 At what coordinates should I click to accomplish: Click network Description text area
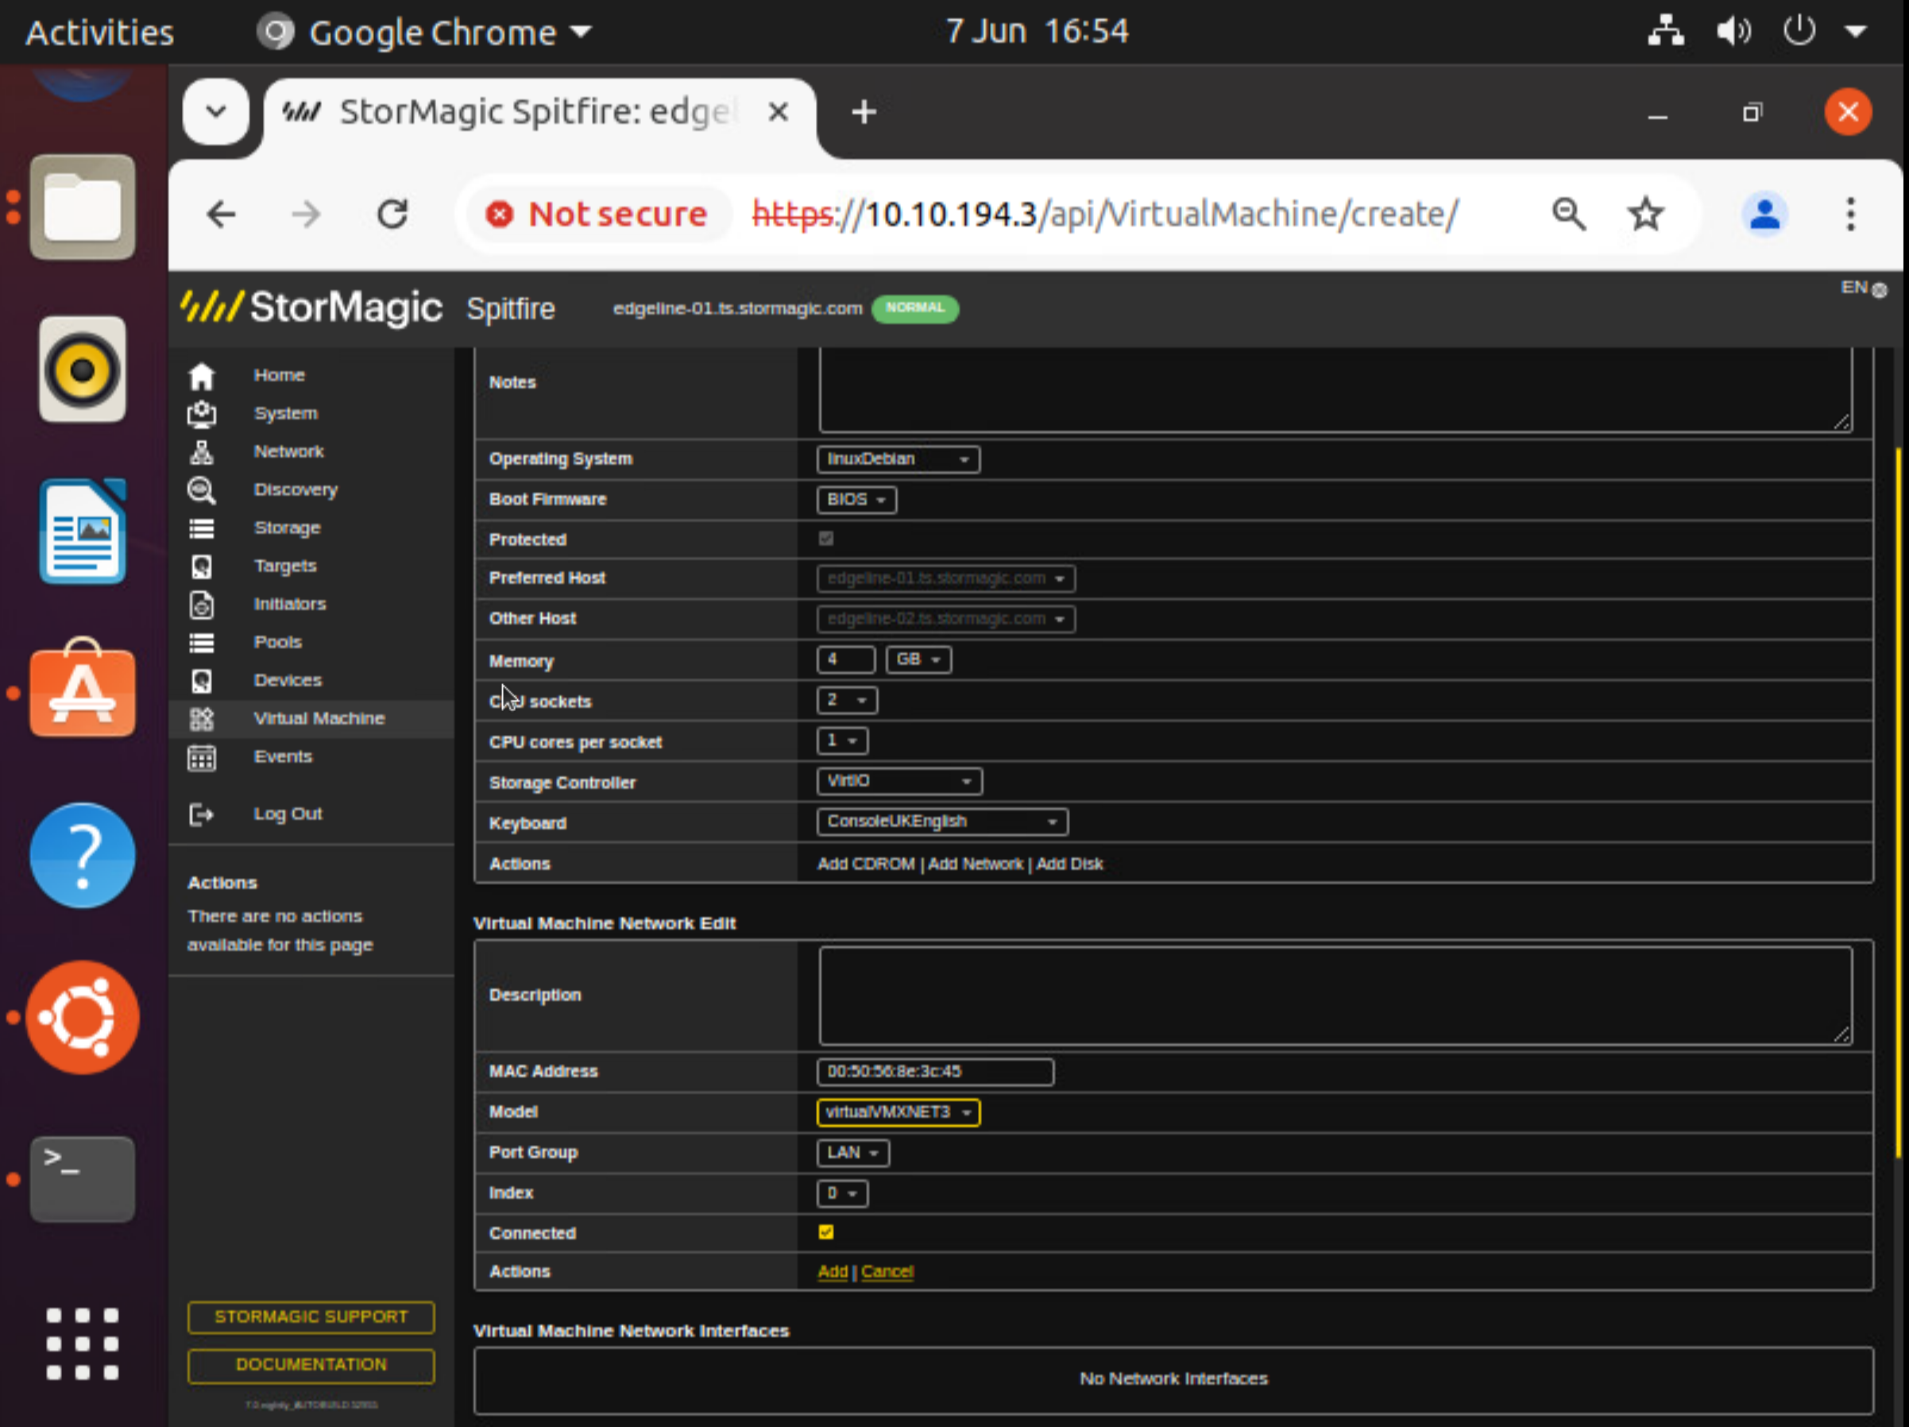coord(1335,996)
